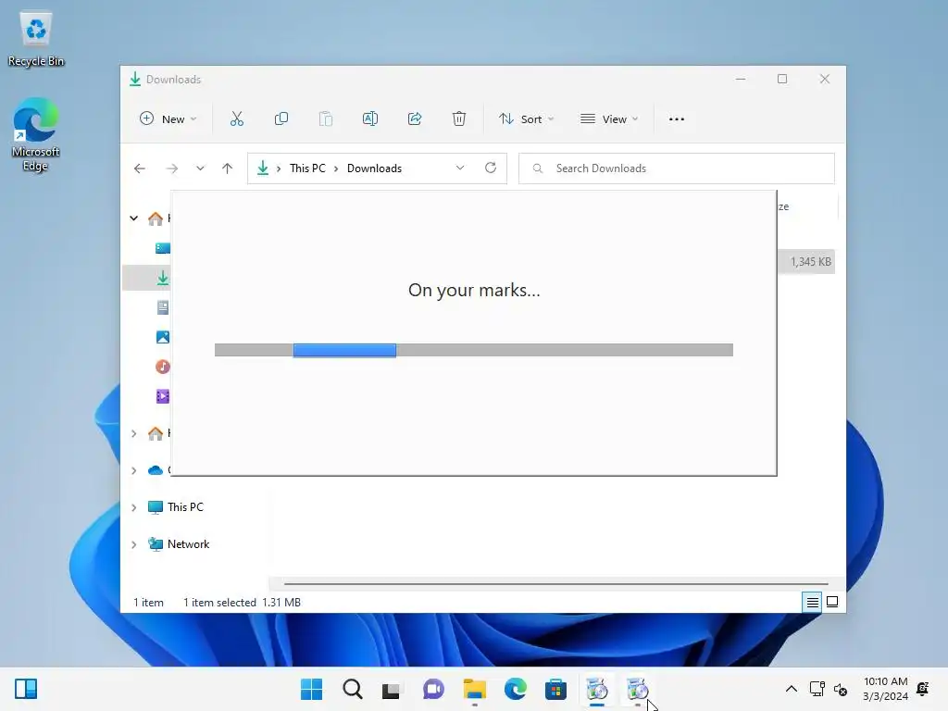Open the View layout dropdown
948x711 pixels.
point(609,119)
